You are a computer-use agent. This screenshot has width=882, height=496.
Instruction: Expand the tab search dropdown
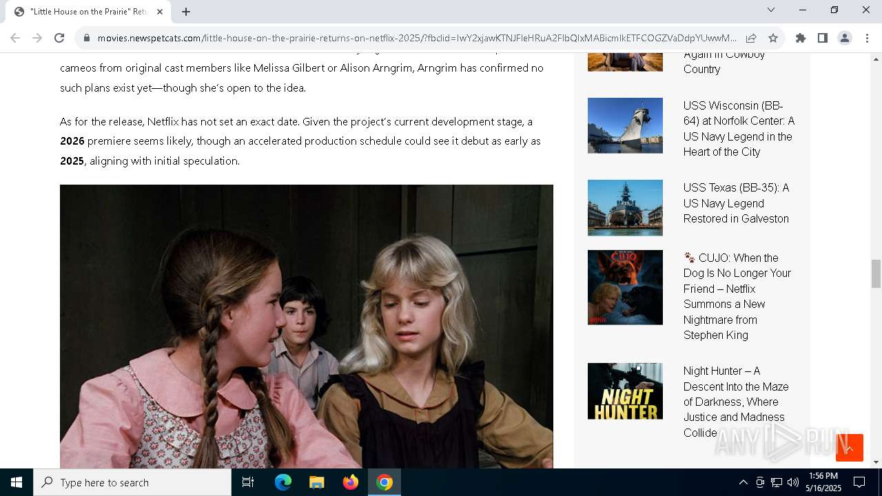[x=771, y=10]
